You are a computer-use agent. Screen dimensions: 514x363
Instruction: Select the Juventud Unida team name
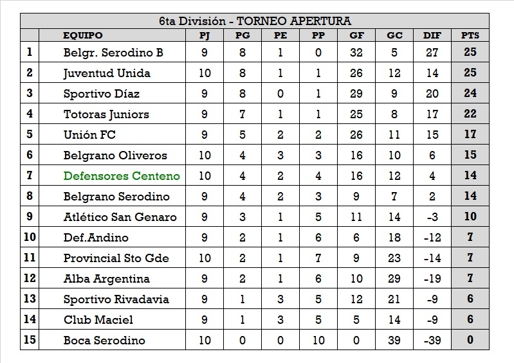(x=107, y=73)
